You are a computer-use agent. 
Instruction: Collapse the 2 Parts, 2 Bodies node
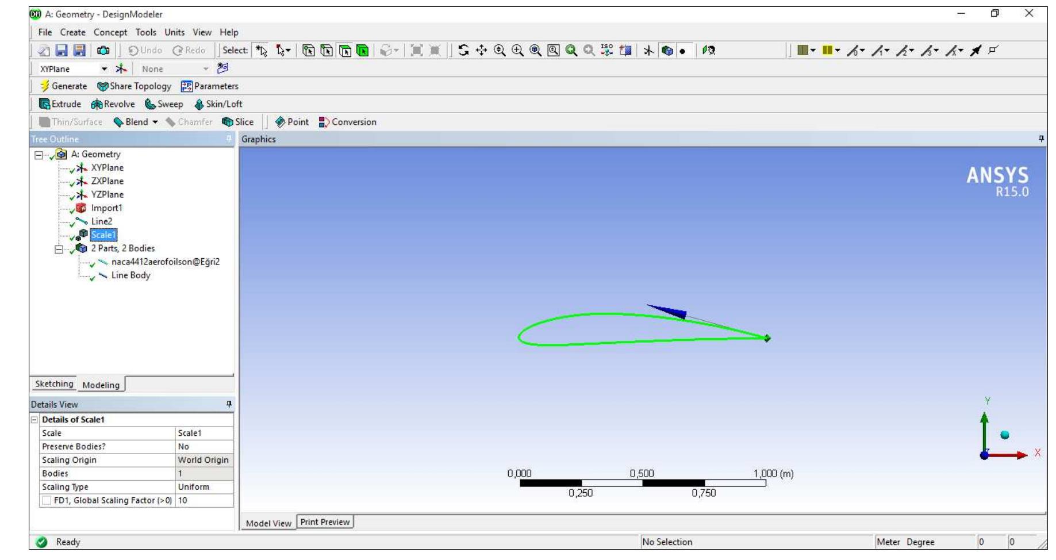59,249
